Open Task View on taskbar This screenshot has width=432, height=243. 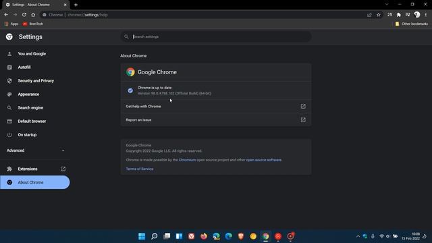click(167, 236)
